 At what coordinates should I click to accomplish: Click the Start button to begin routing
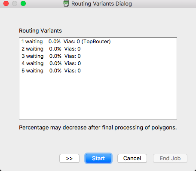click(98, 158)
